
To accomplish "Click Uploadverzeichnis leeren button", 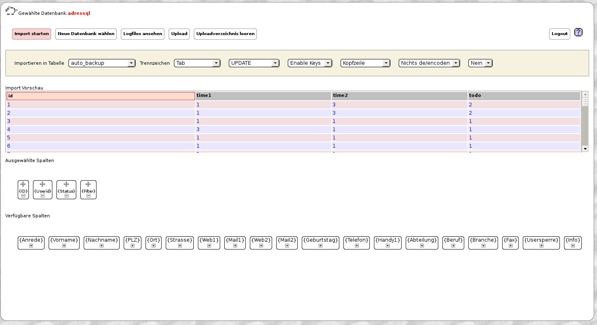I will point(225,34).
